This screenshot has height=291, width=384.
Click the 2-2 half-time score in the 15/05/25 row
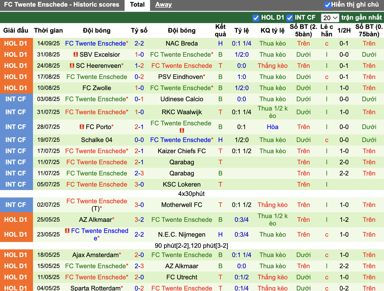tap(344, 266)
